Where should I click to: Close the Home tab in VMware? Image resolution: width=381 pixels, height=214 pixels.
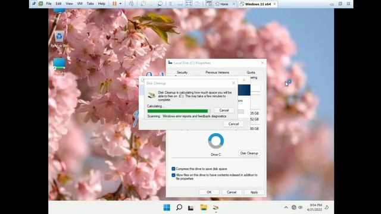point(234,4)
